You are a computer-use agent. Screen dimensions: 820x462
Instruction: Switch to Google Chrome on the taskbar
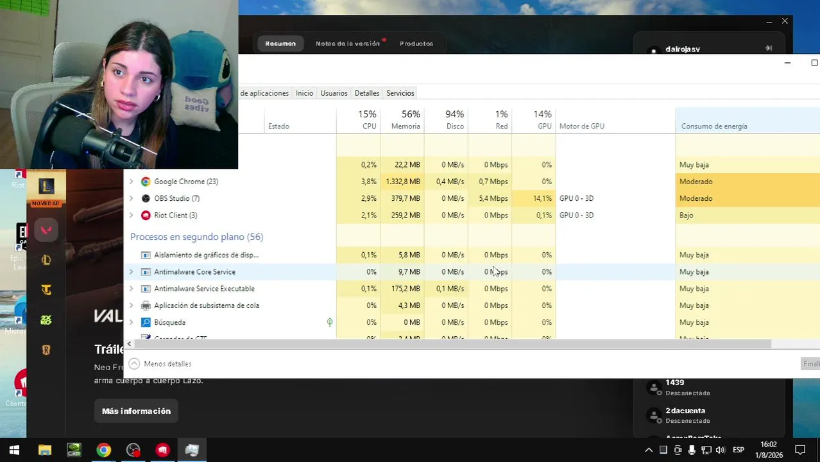click(103, 450)
